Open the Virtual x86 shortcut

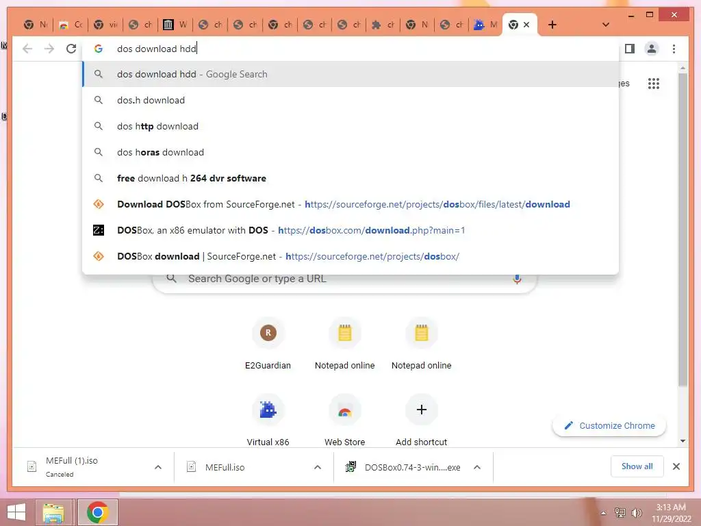[268, 421]
